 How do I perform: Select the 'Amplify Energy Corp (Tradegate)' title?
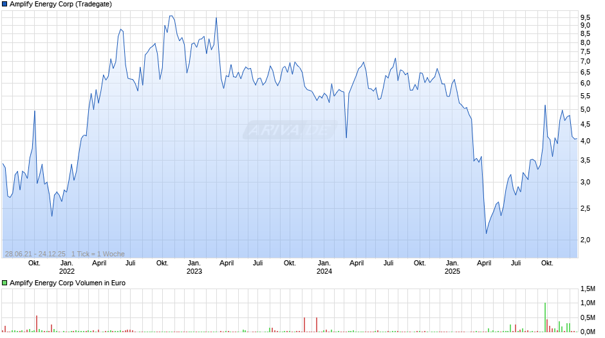(60, 4)
